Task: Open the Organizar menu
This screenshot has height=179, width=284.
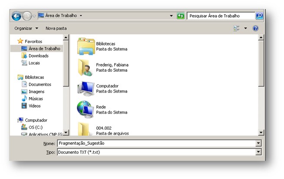Action: 26,28
